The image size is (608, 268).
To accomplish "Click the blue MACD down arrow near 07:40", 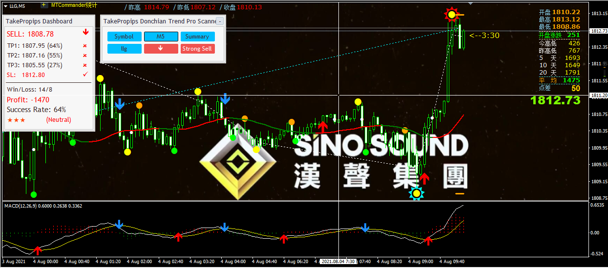I will 365,228.
